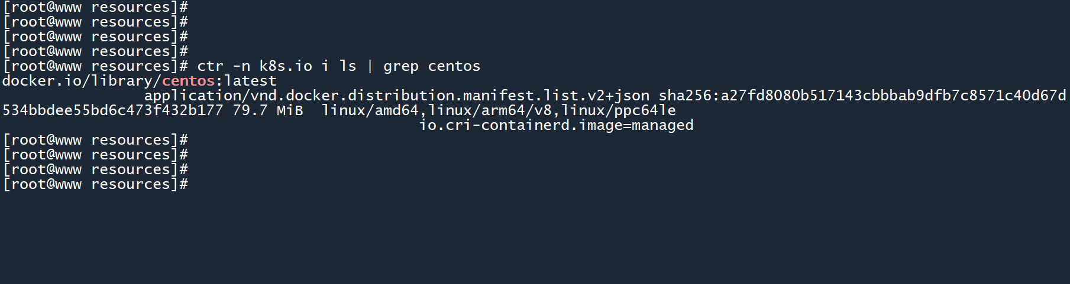Click the '-n' flag in the command
Viewport: 1070px width, 284px height.
(x=241, y=66)
